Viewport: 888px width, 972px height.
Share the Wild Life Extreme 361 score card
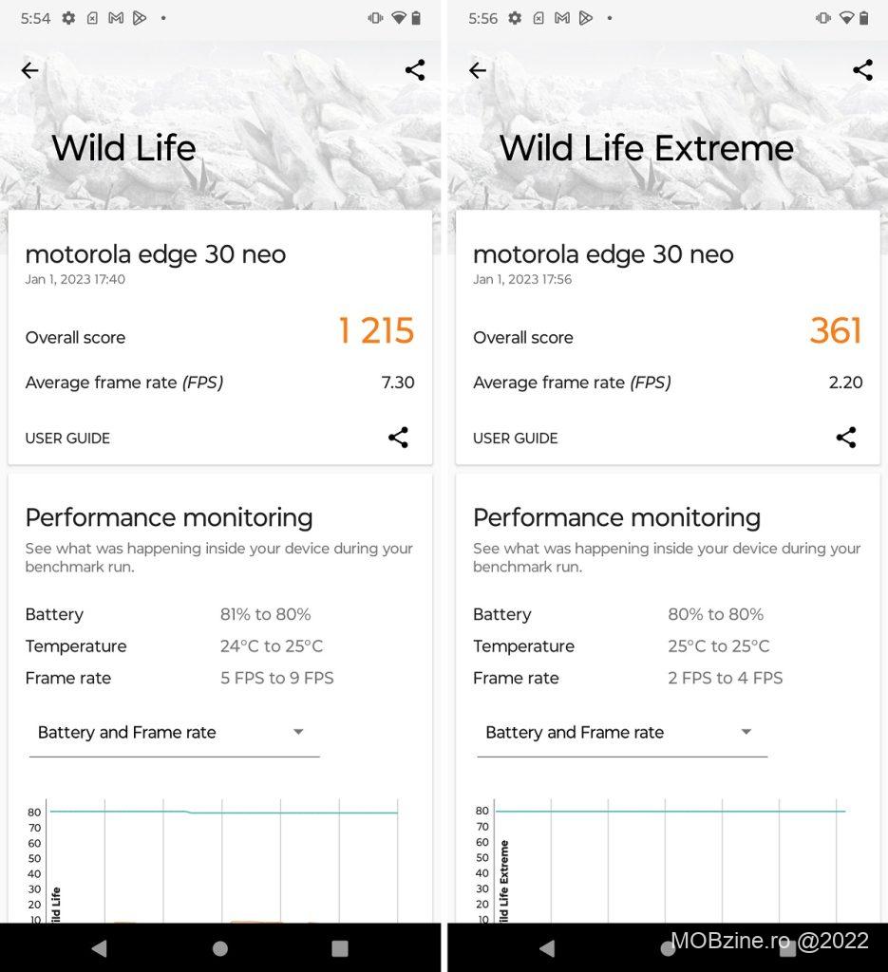coord(845,438)
